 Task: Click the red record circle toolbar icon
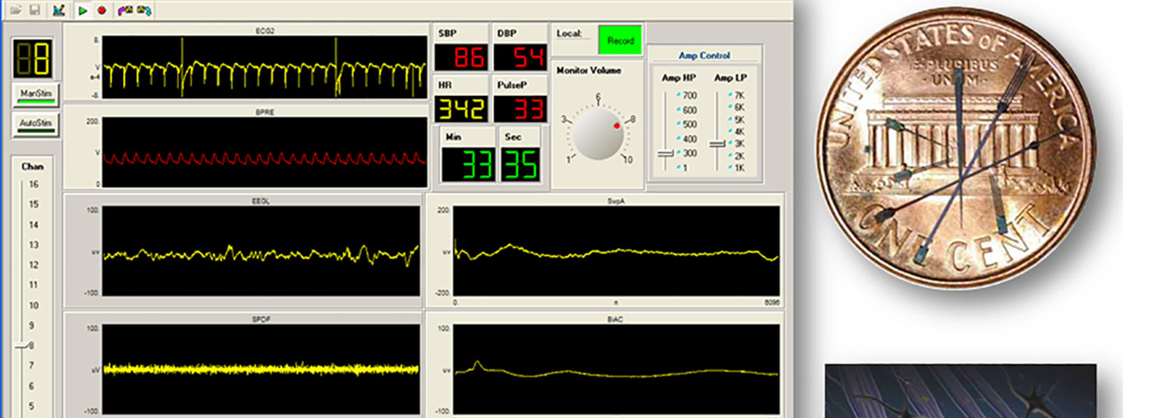(101, 10)
